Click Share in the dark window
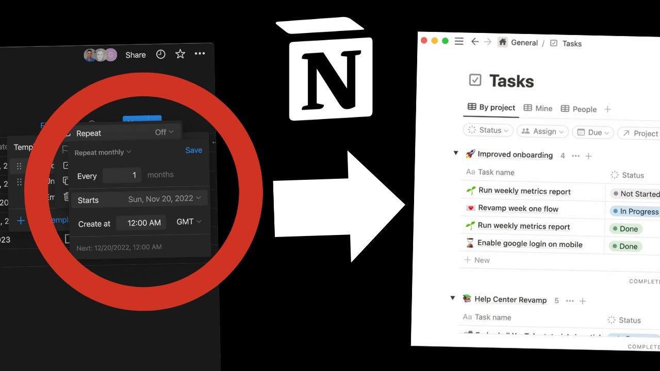Image resolution: width=660 pixels, height=371 pixels. (136, 55)
